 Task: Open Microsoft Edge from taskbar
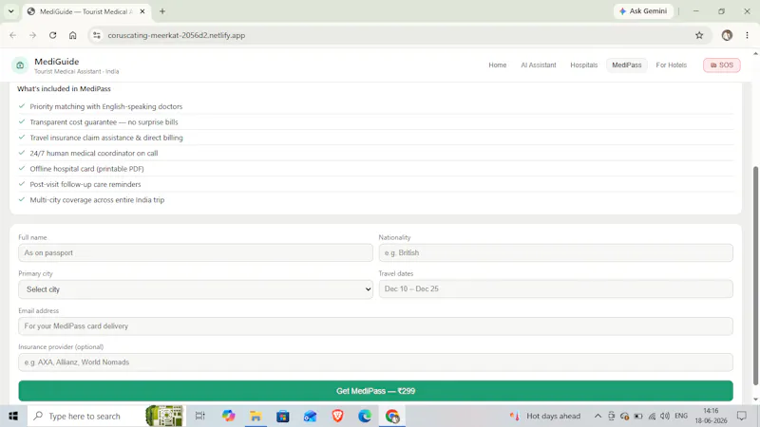point(365,416)
